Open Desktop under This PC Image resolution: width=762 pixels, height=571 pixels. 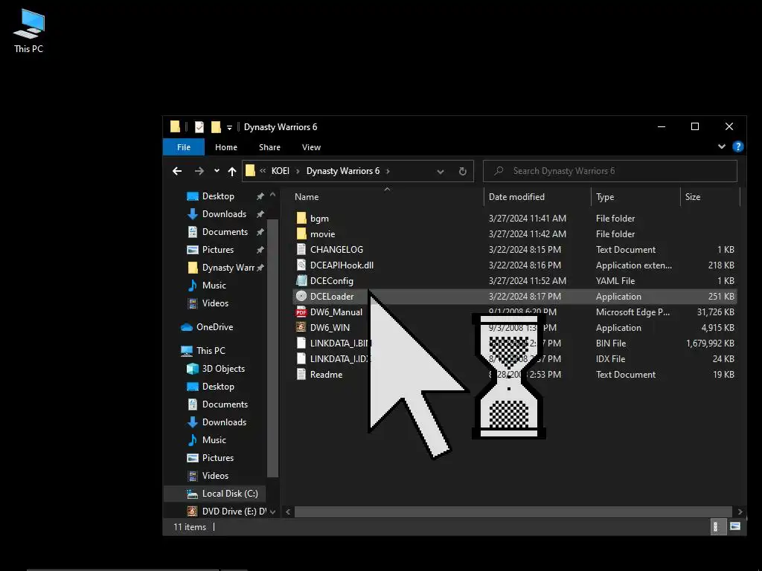(218, 387)
